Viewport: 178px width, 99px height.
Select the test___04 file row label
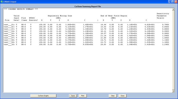9,31
